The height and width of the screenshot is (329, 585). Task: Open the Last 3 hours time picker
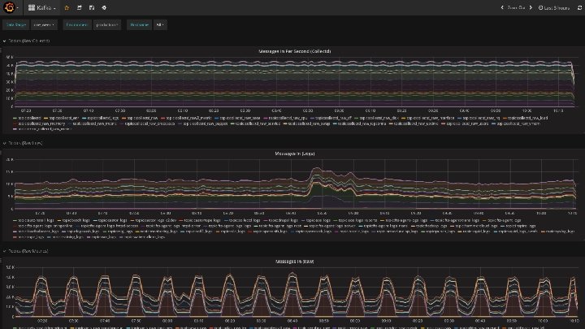[554, 7]
